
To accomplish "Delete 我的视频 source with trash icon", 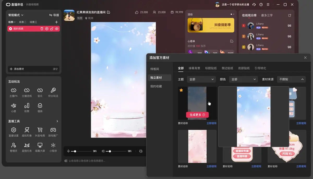I will (x=42, y=29).
